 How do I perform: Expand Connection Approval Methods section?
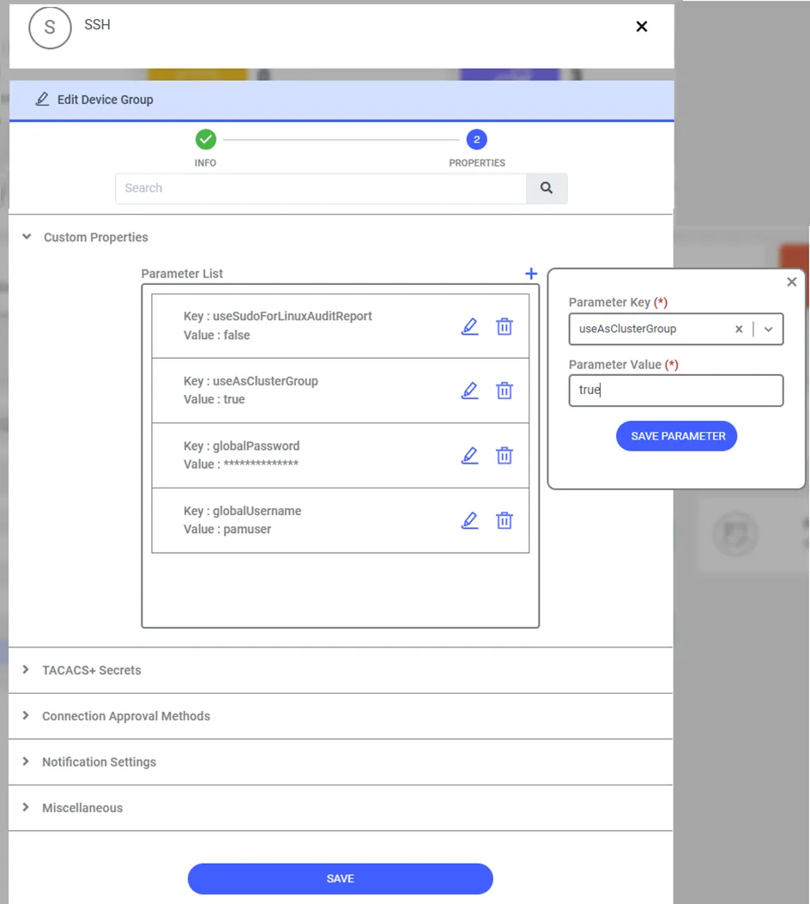point(26,715)
